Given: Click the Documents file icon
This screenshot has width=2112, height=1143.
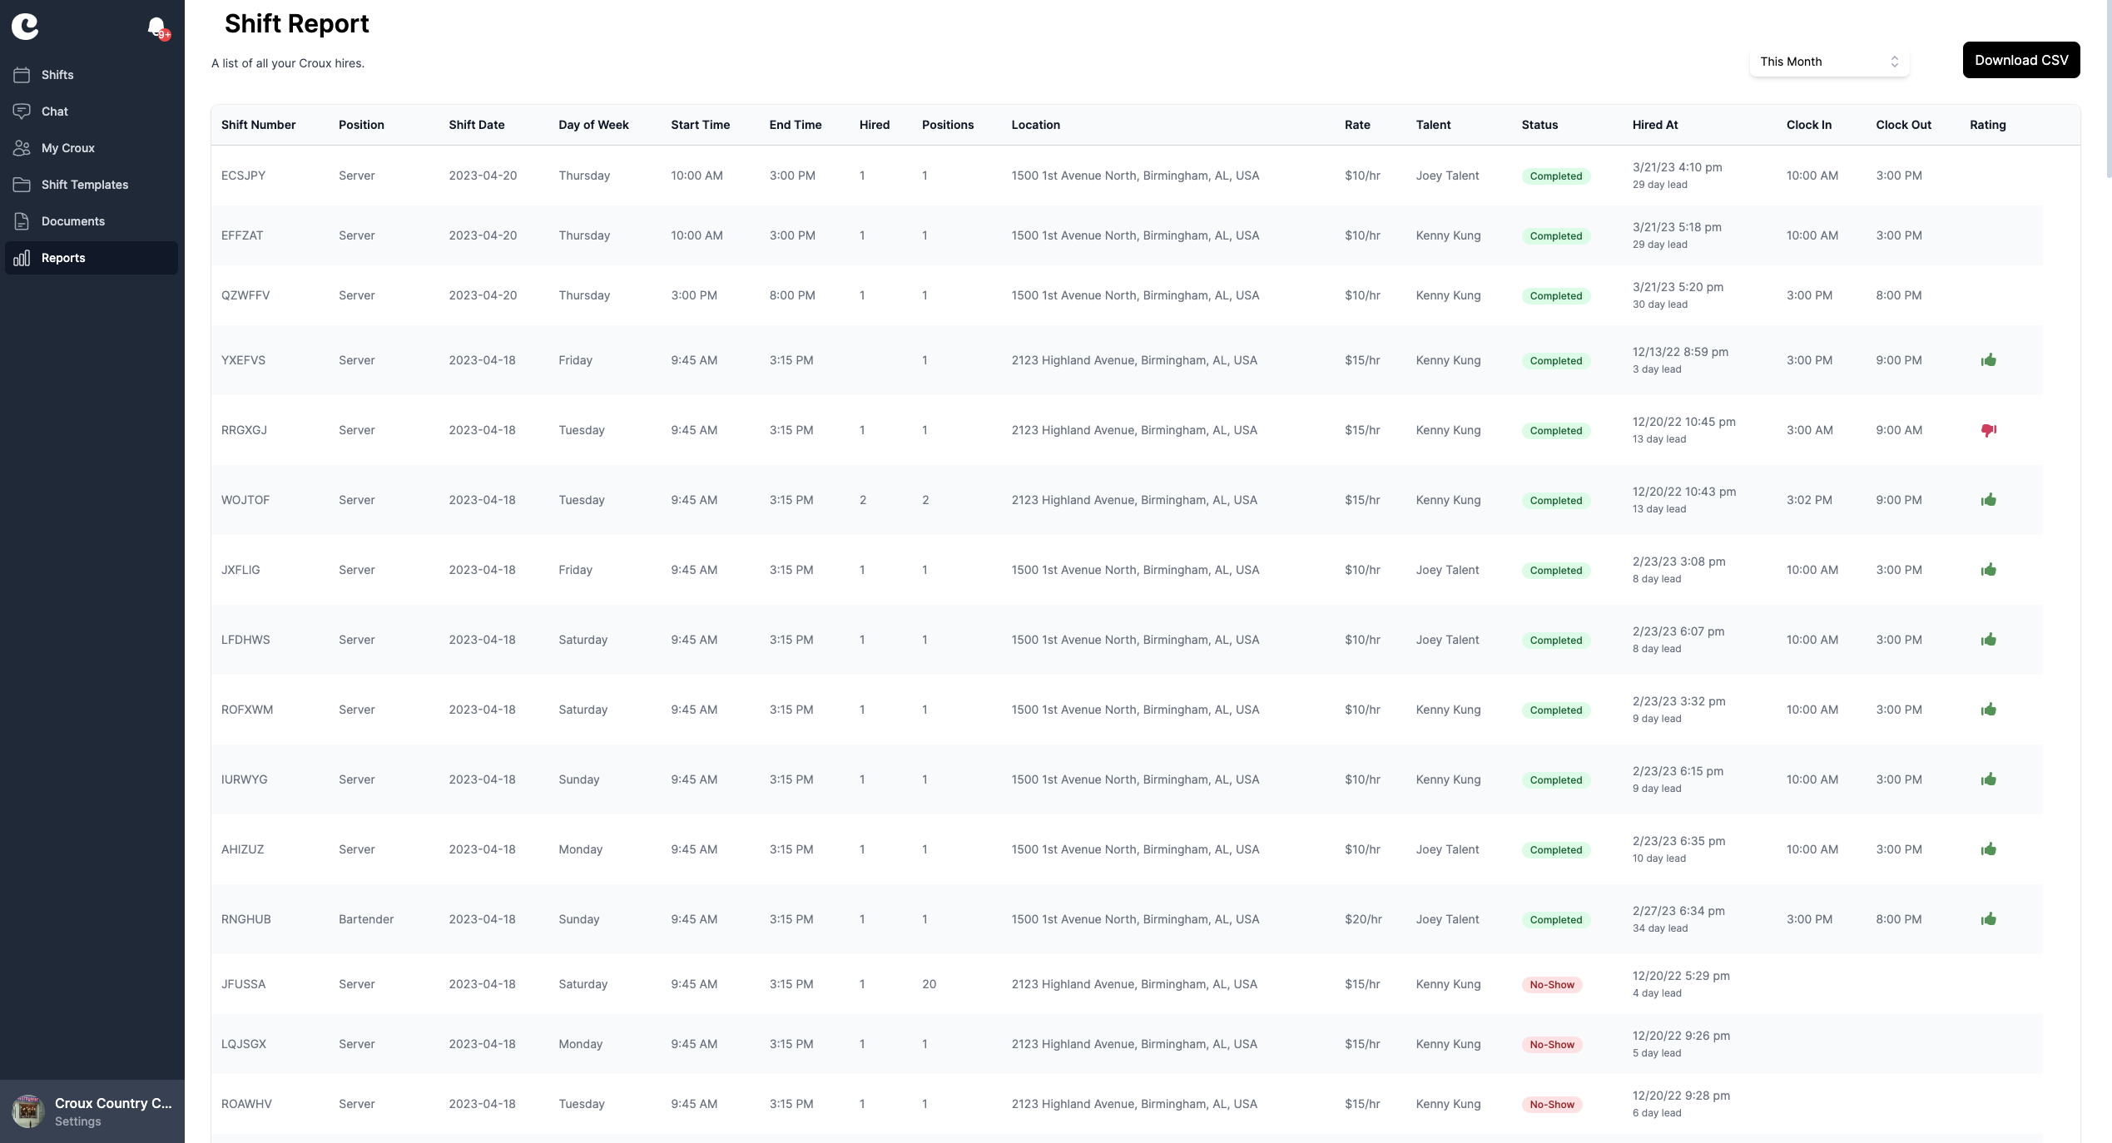Looking at the screenshot, I should (x=22, y=221).
